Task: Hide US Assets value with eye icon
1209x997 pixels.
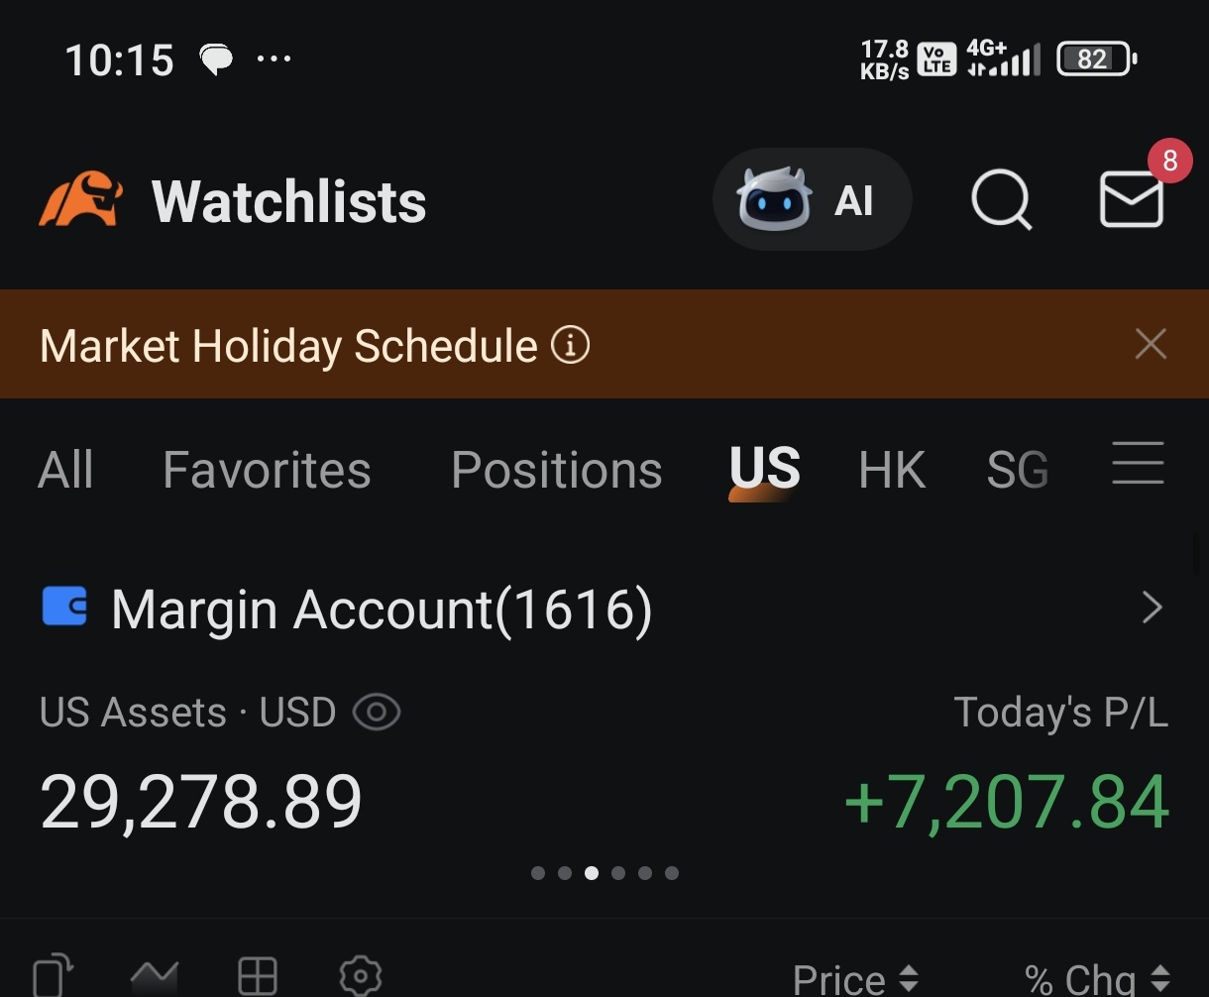Action: click(x=377, y=713)
